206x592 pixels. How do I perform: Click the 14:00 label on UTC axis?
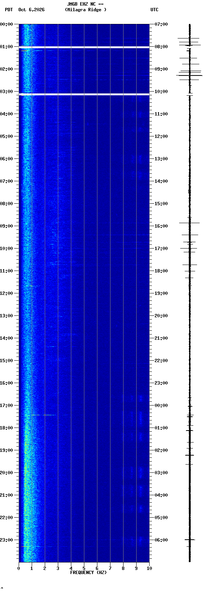(x=161, y=181)
